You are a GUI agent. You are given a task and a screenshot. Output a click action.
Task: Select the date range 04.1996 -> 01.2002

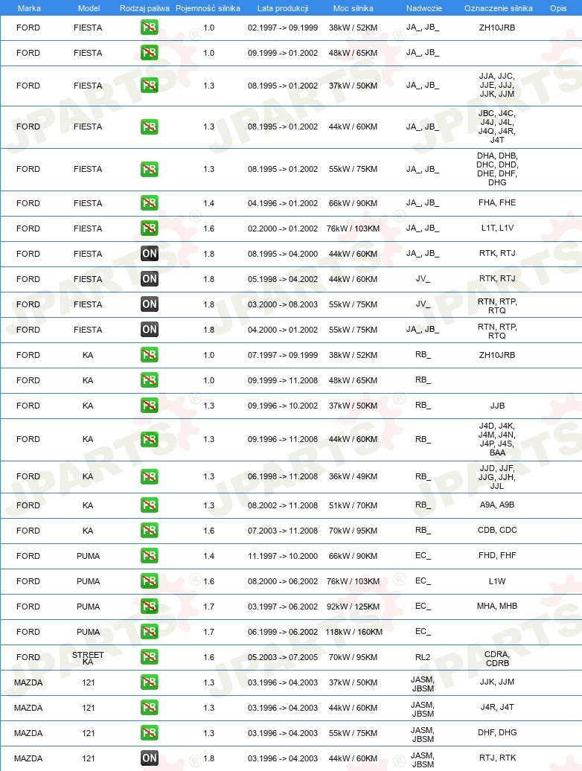click(x=283, y=203)
